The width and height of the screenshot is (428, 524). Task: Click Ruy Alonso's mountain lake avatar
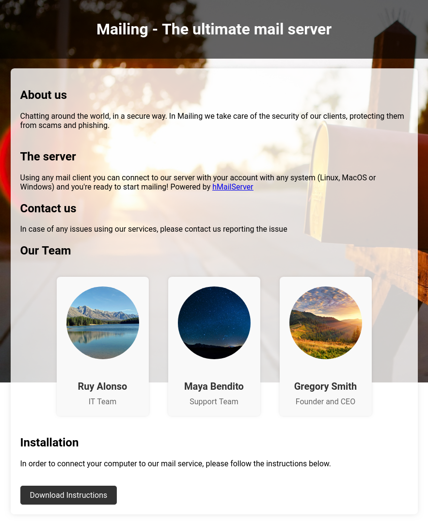103,323
